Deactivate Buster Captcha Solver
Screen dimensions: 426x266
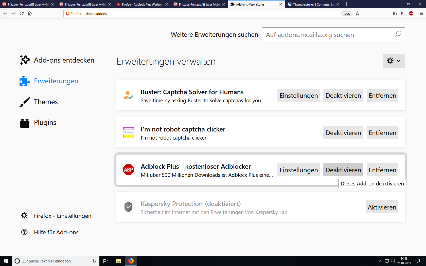click(343, 95)
